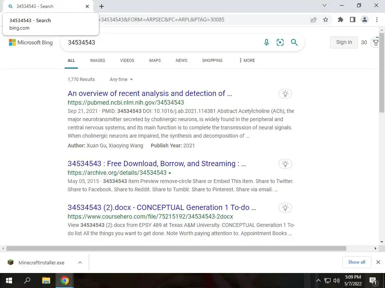Image resolution: width=385 pixels, height=288 pixels.
Task: Click the rewards points count 30
Action: coord(364,42)
